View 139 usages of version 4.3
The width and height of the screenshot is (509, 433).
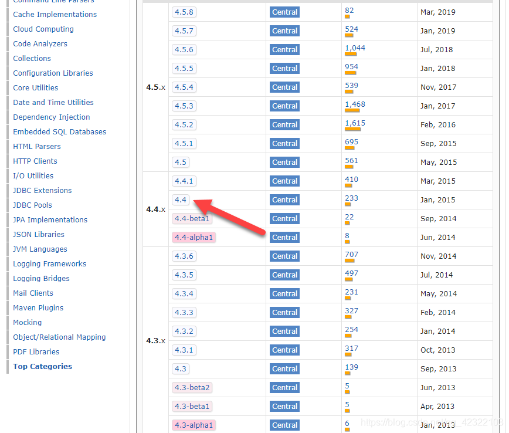pyautogui.click(x=351, y=367)
